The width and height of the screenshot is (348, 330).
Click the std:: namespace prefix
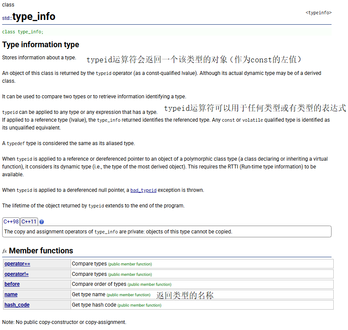[x=7, y=18]
